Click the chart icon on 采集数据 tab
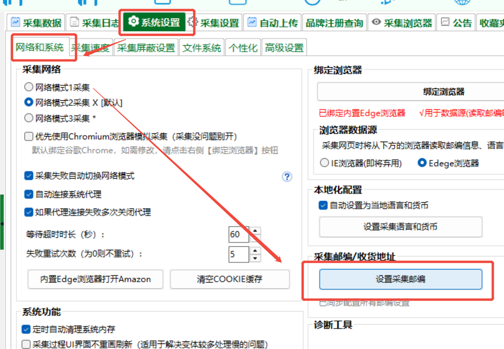 pyautogui.click(x=15, y=22)
